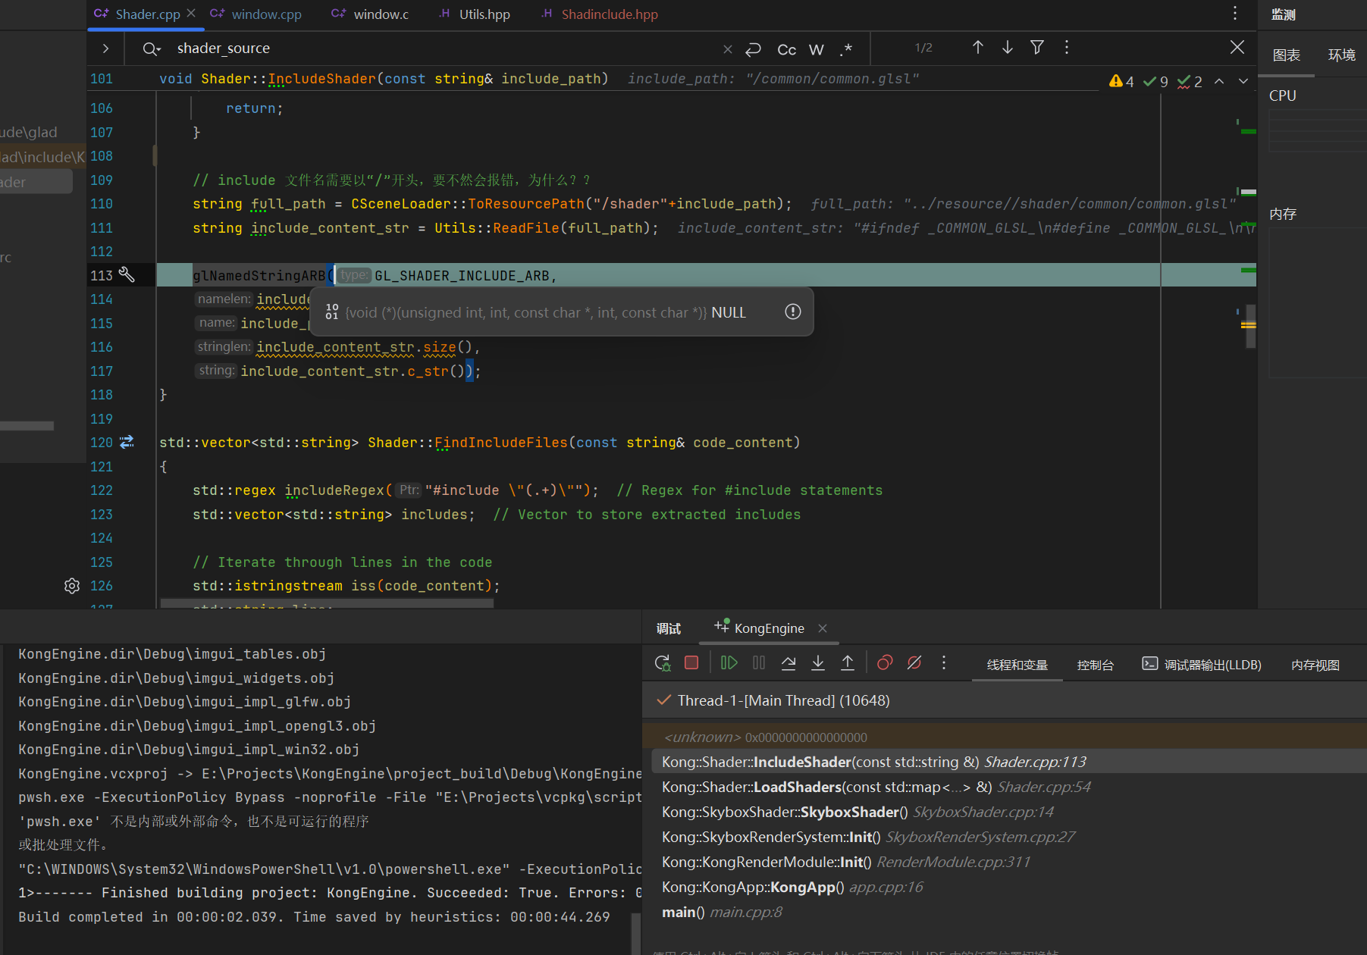The height and width of the screenshot is (955, 1367).
Task: Toggle Match Case (Cc) search option
Action: pyautogui.click(x=787, y=49)
